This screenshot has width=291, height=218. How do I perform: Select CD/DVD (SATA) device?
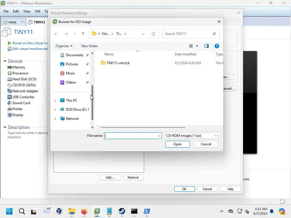22,85
